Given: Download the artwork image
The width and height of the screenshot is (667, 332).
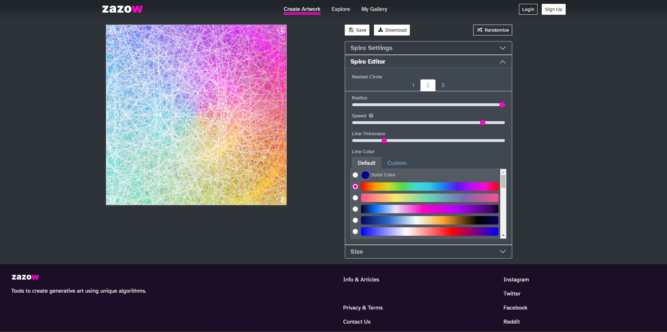Looking at the screenshot, I should pyautogui.click(x=392, y=30).
